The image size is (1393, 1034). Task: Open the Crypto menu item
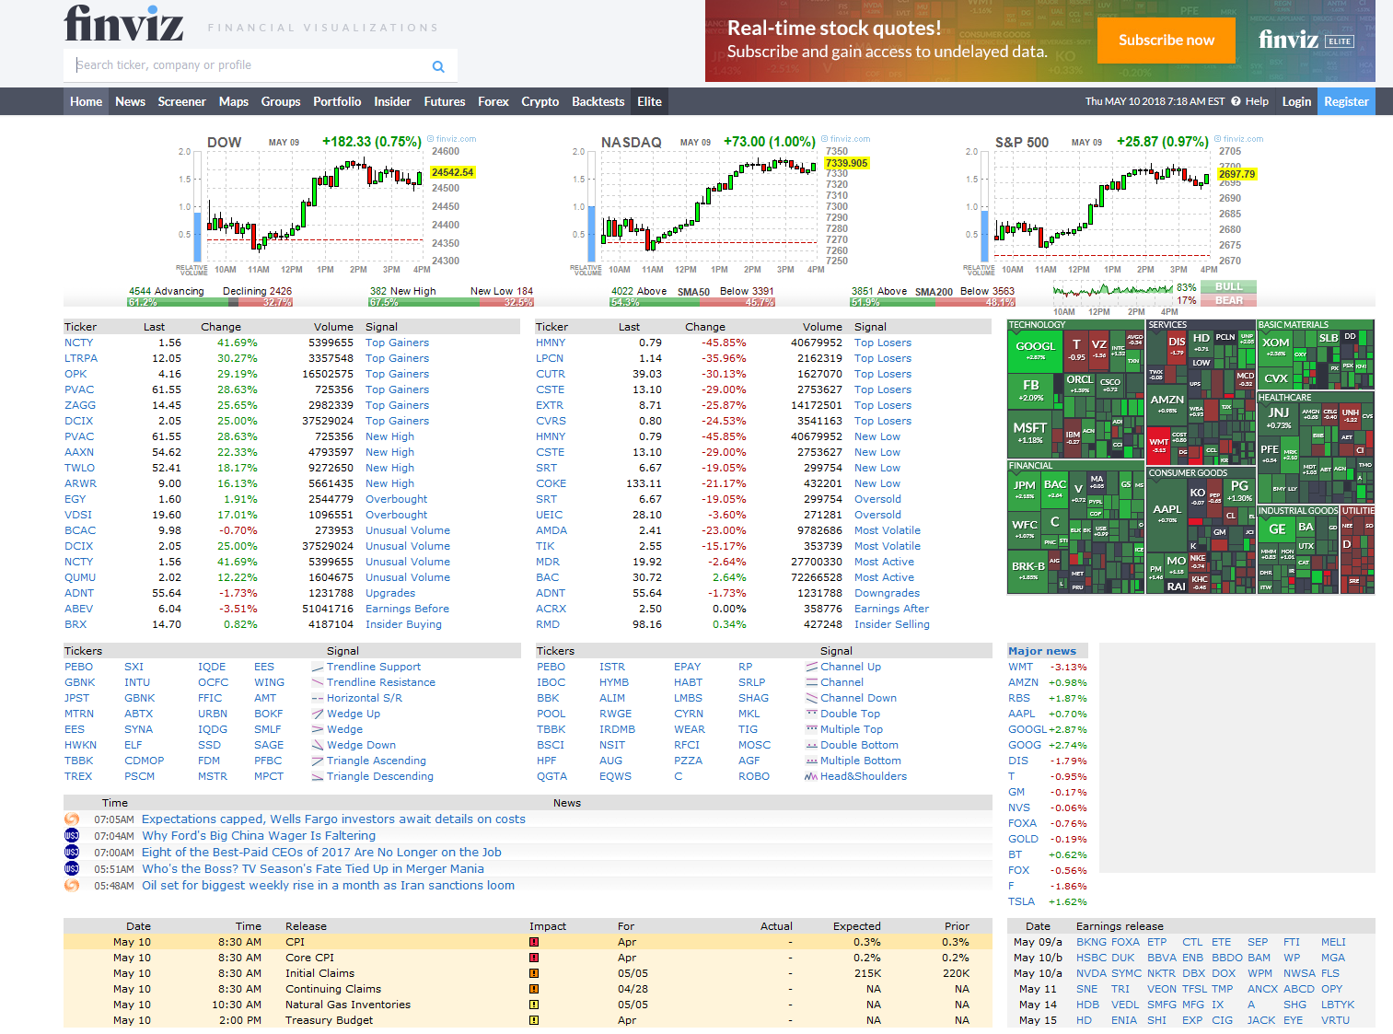pyautogui.click(x=540, y=101)
